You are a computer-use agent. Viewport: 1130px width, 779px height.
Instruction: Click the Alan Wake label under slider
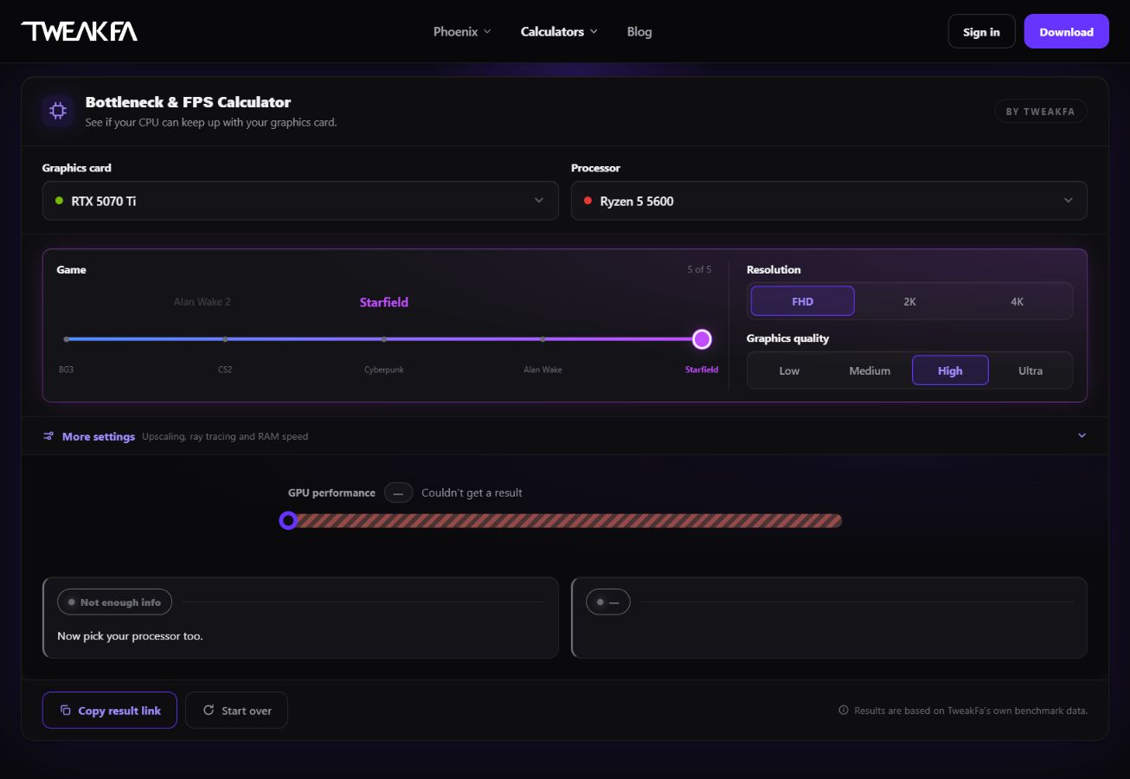[543, 370]
